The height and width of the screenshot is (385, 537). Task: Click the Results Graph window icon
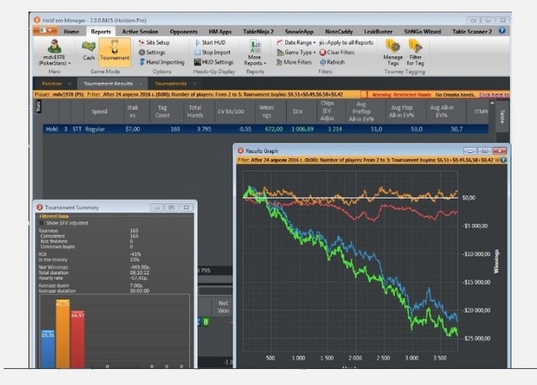(x=240, y=151)
